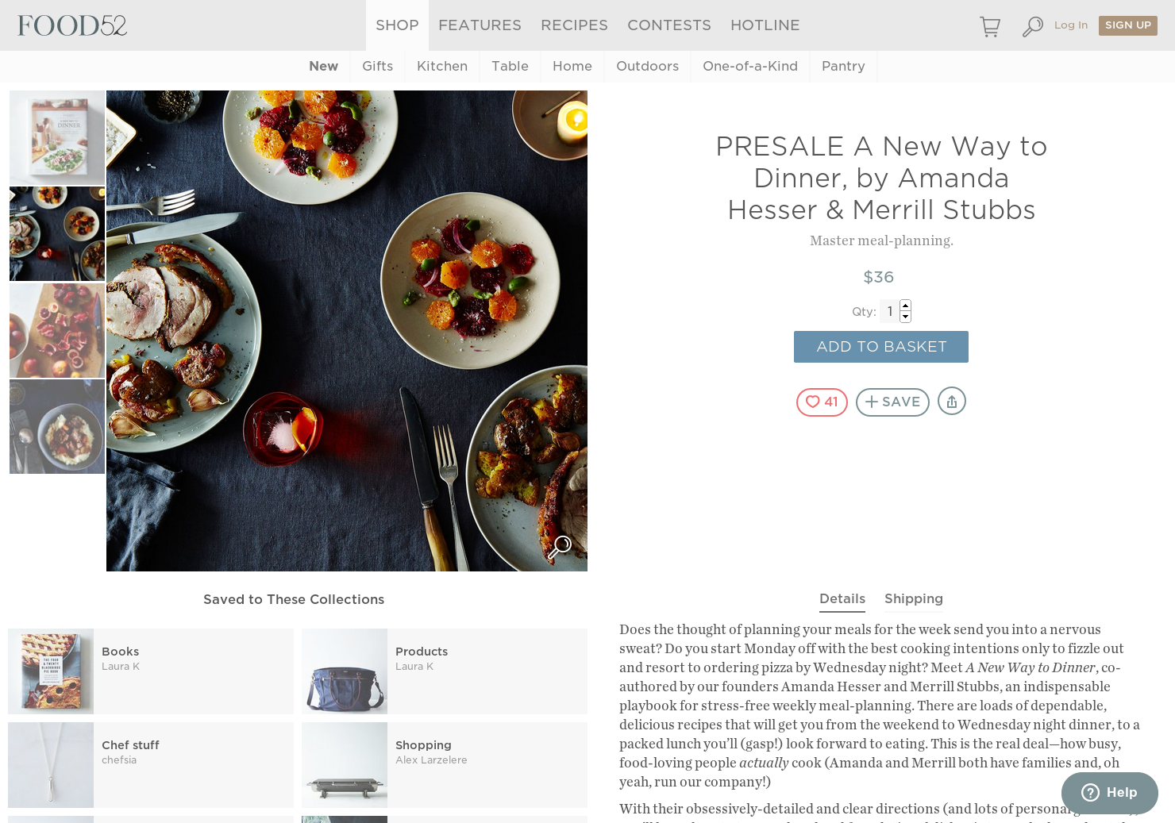Open the Help widget
This screenshot has height=823, width=1175.
point(1108,793)
